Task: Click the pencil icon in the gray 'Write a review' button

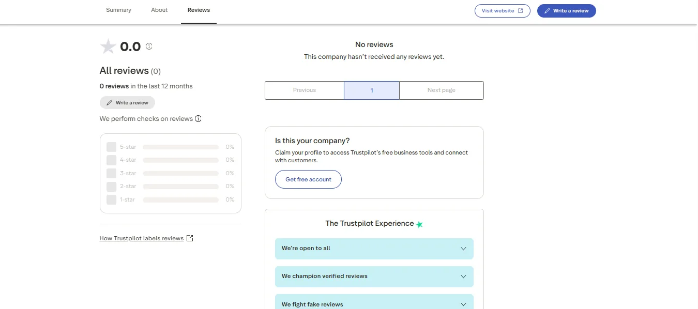Action: pos(109,103)
